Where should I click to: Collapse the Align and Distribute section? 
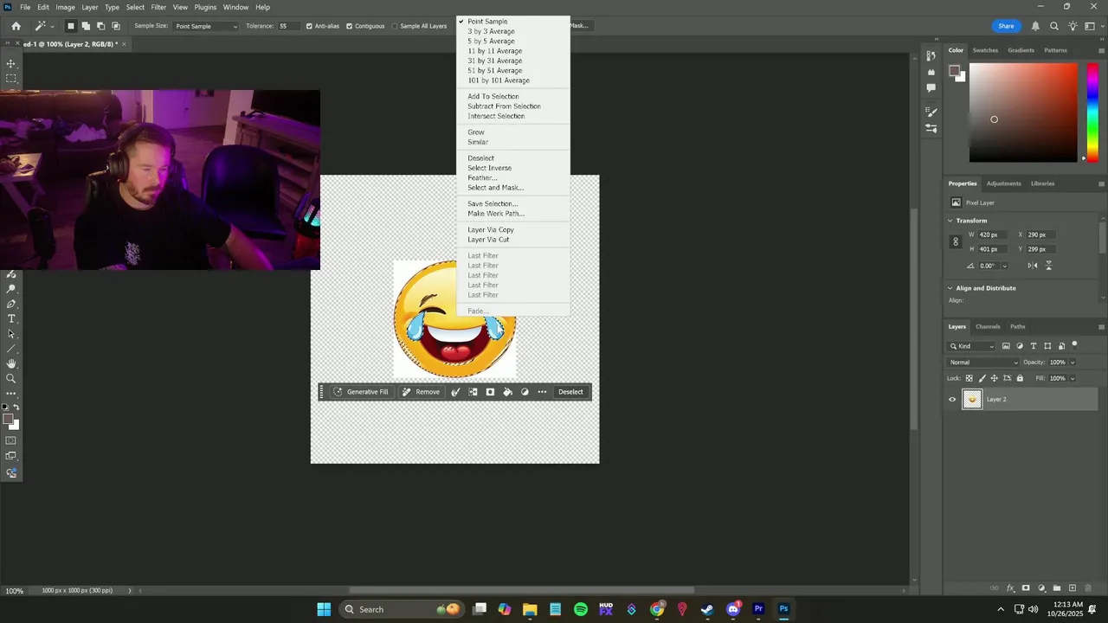950,288
